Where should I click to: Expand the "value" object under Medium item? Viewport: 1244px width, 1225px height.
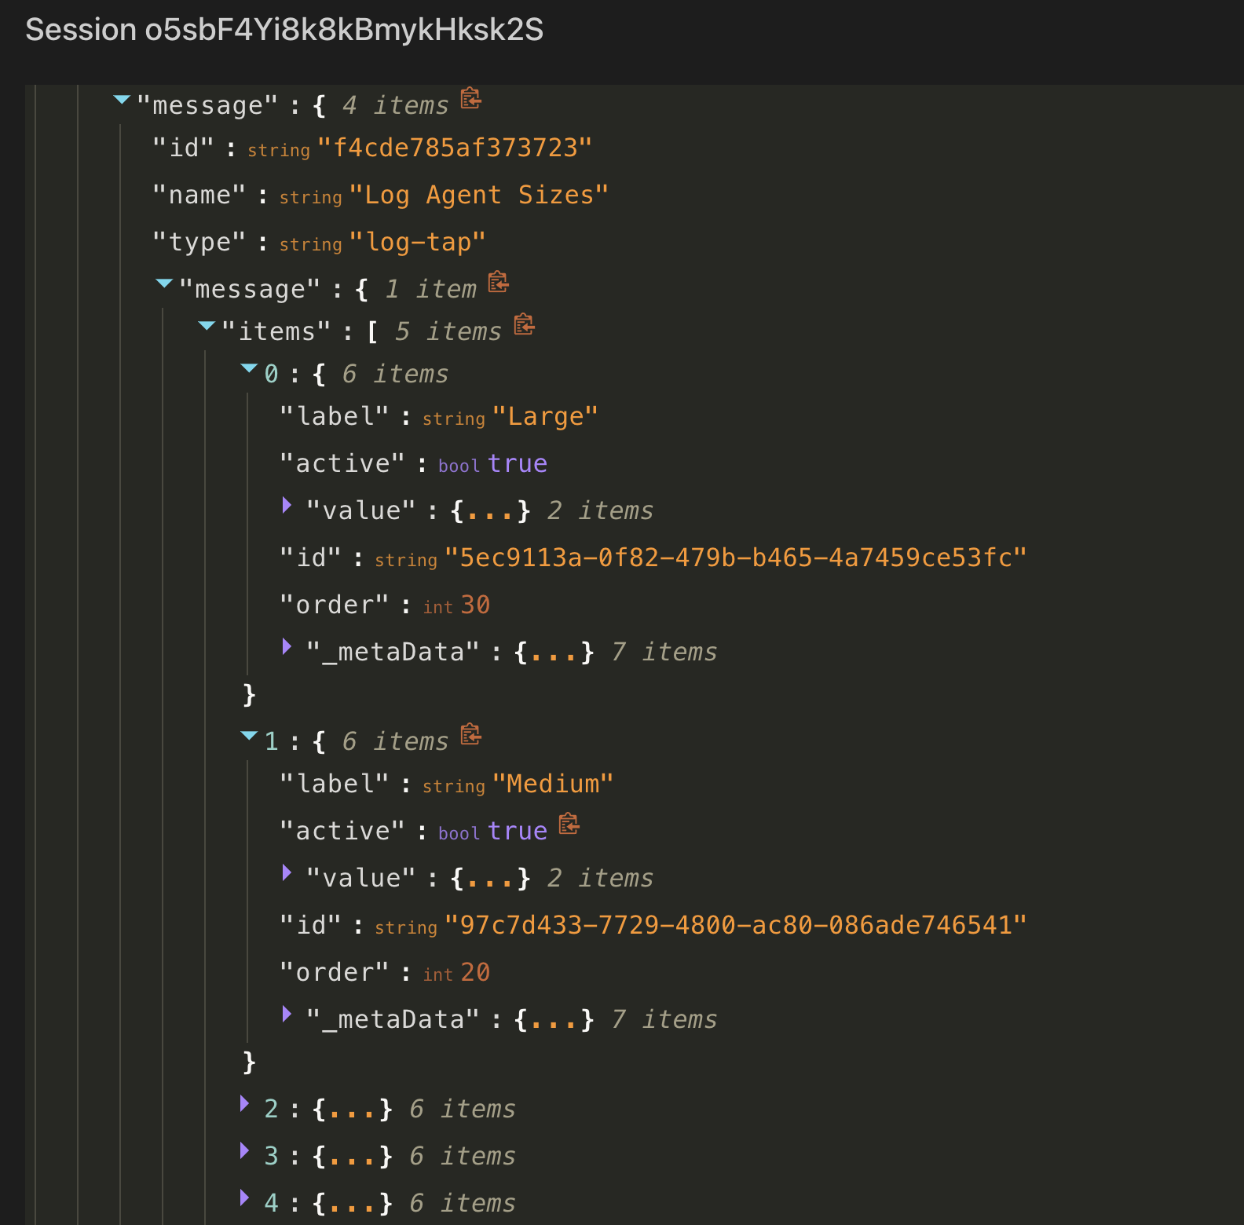pos(287,872)
